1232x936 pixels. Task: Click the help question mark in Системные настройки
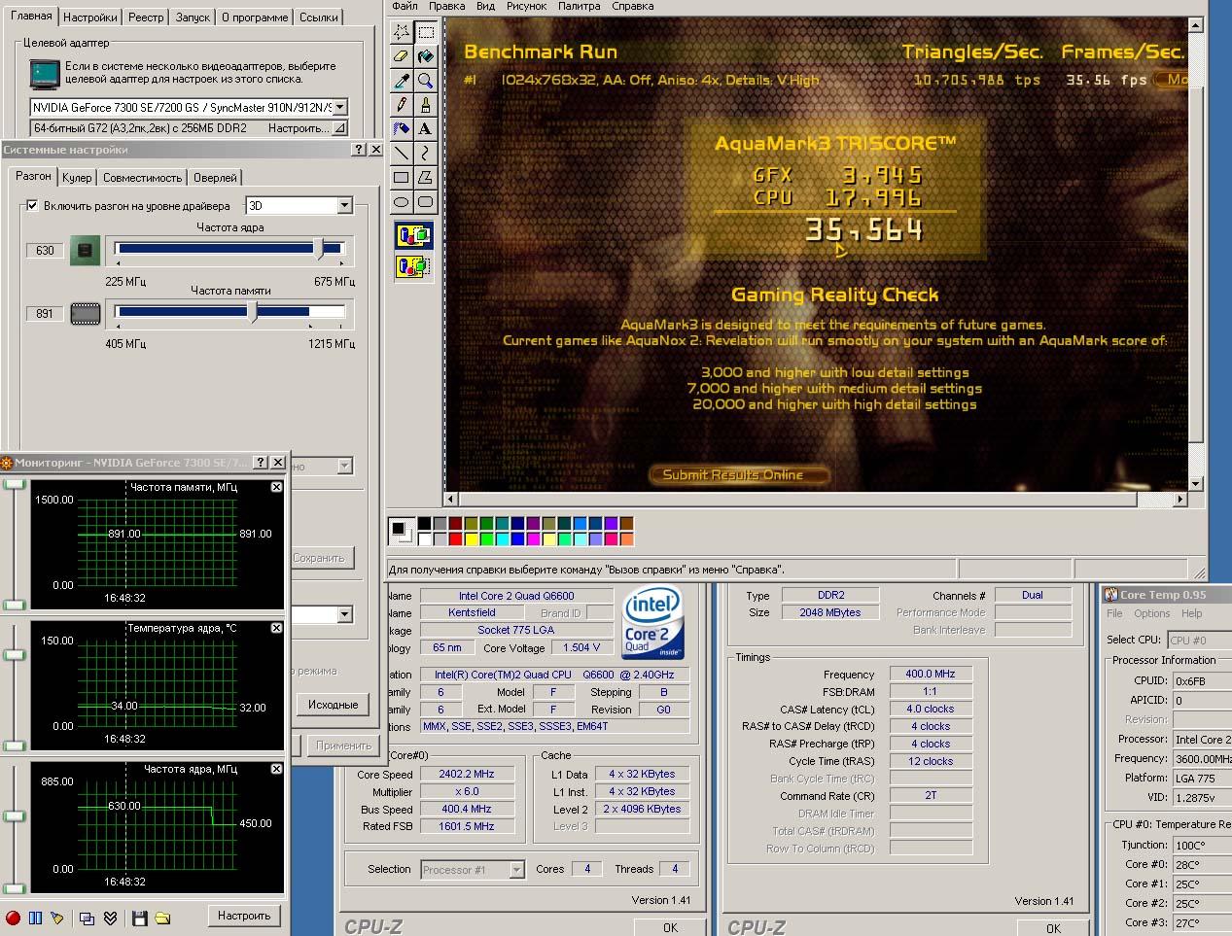(358, 150)
